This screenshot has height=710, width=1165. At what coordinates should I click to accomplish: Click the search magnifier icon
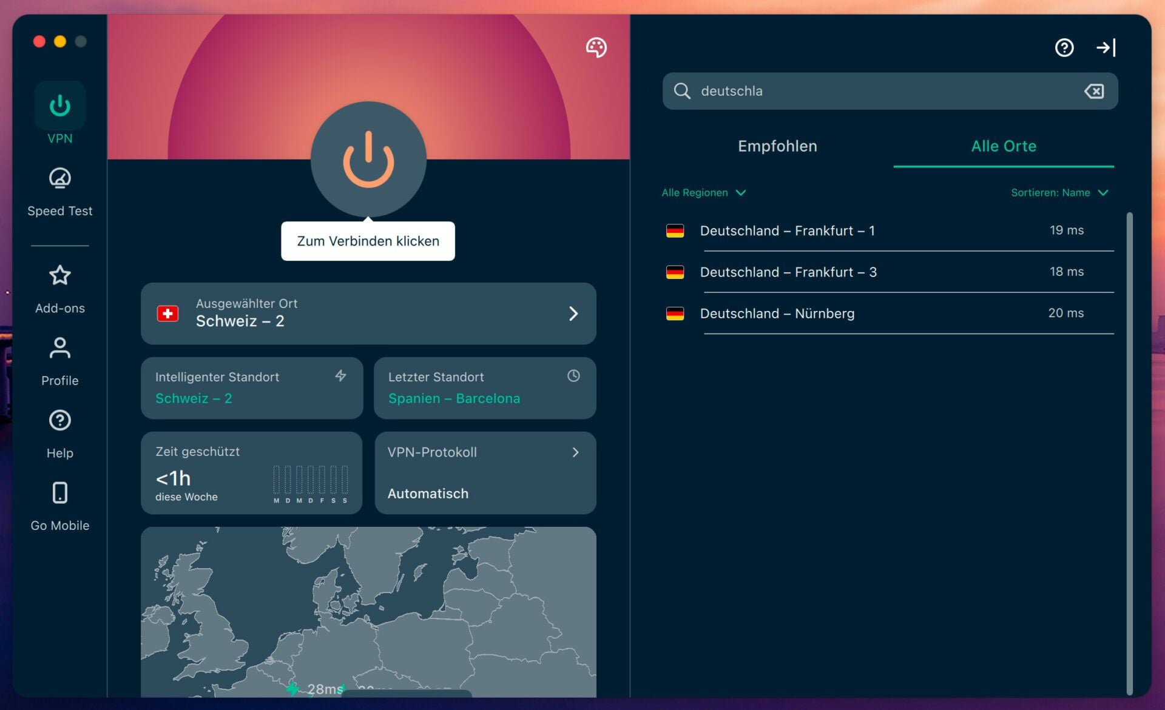tap(683, 91)
